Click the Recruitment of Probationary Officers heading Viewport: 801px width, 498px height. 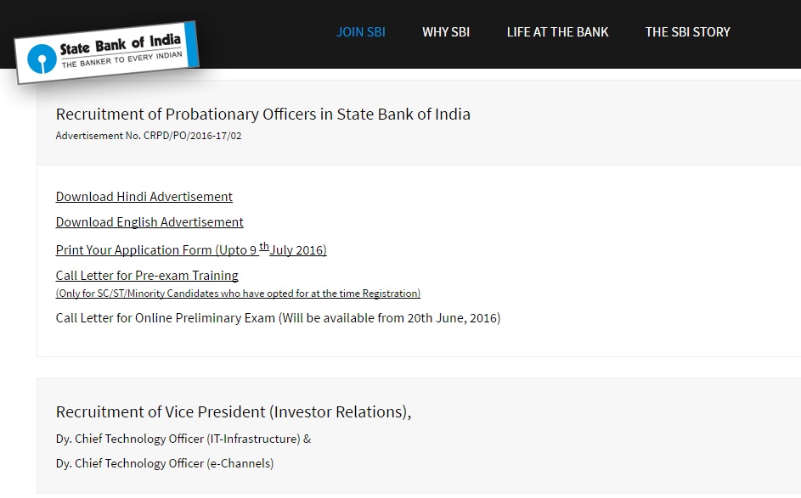pos(263,115)
